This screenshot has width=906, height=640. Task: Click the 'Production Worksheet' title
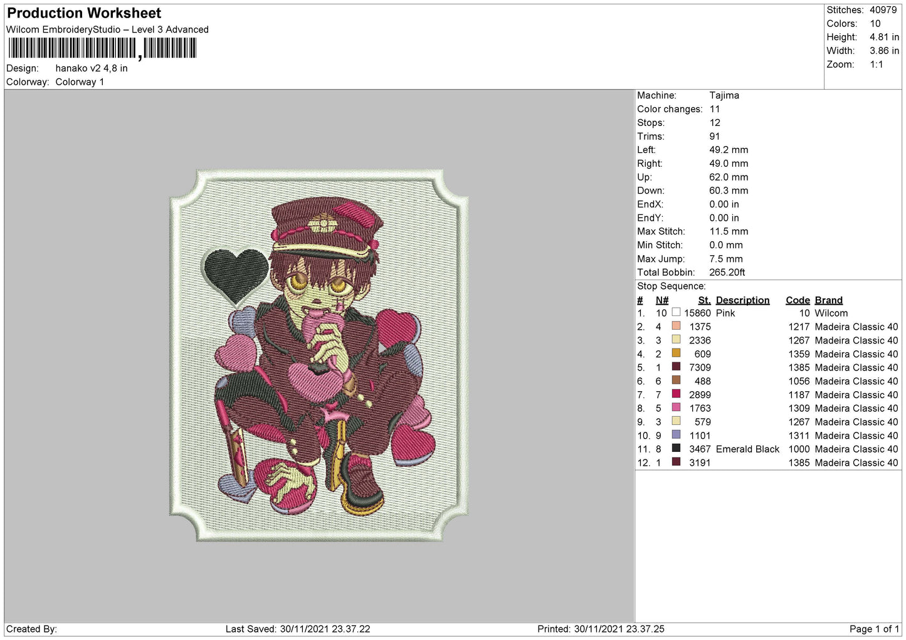[x=84, y=13]
